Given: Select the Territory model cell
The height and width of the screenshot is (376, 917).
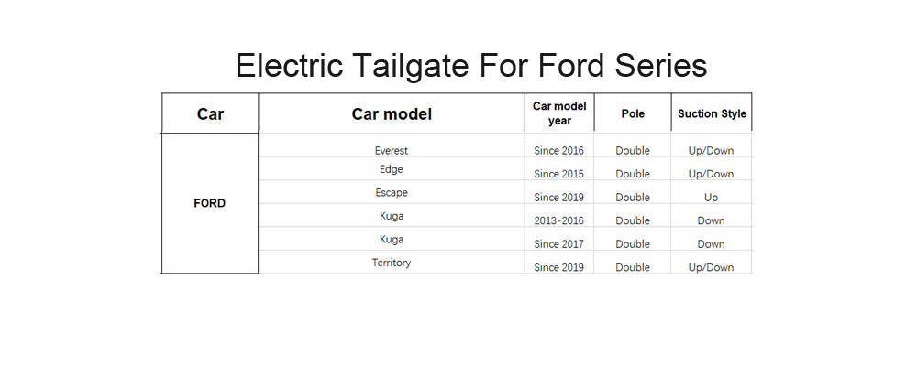Looking at the screenshot, I should (x=392, y=263).
